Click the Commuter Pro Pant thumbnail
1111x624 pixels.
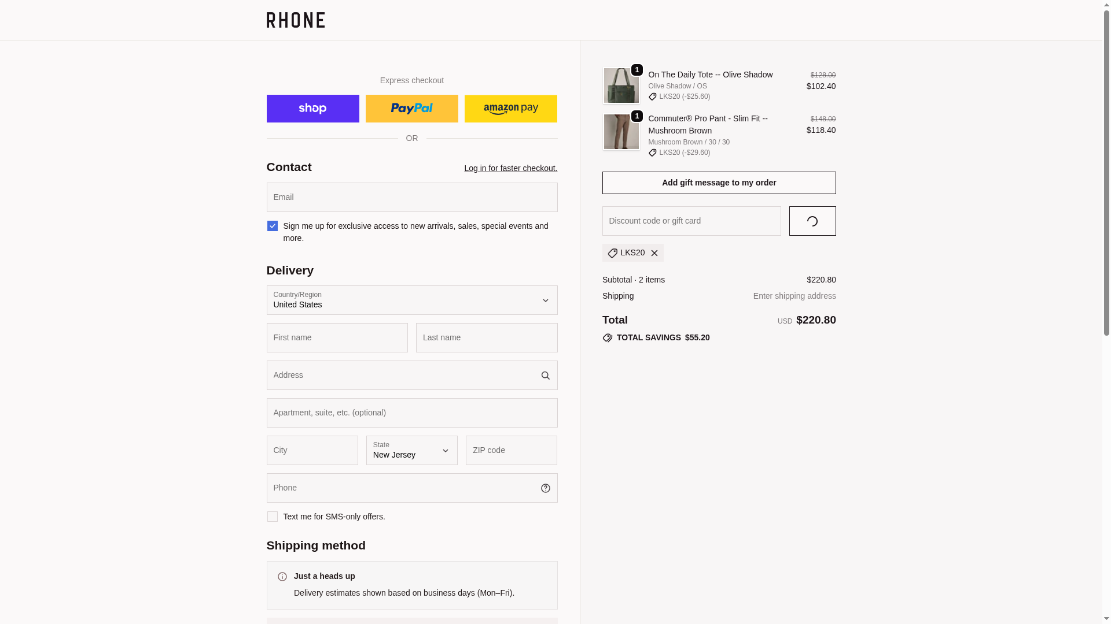[x=621, y=132]
